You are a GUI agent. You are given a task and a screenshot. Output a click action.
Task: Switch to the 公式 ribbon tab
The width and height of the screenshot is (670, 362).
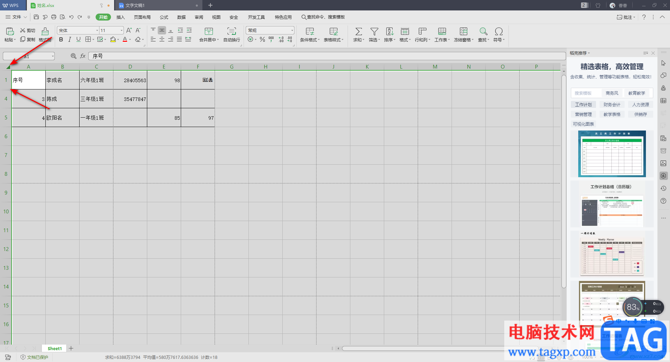tap(164, 17)
